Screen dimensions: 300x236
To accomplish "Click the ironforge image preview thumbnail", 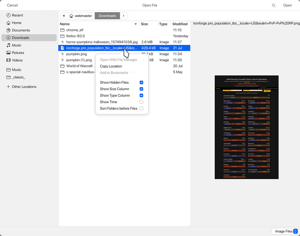I will point(246,127).
